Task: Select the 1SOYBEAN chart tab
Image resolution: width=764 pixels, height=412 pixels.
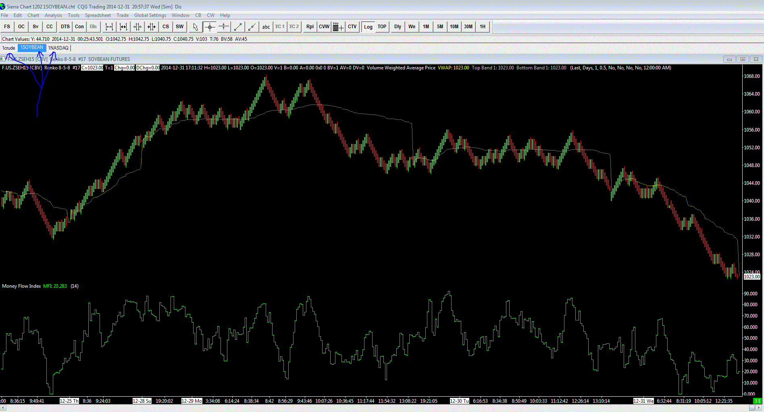Action: click(x=32, y=48)
